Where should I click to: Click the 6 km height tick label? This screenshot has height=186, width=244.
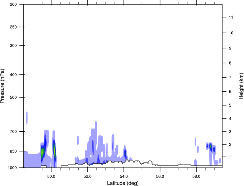(x=230, y=92)
